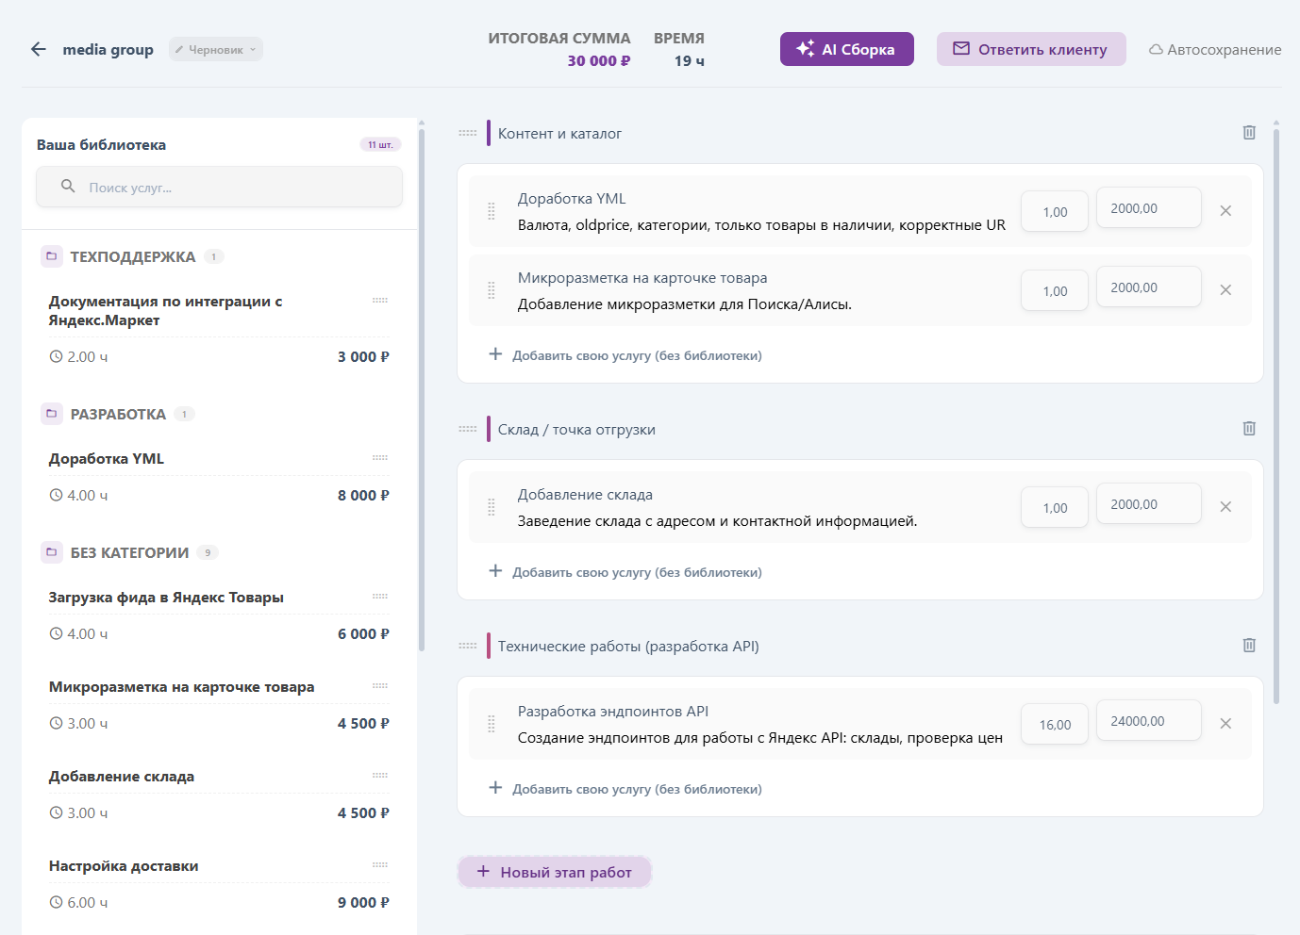Focus the Поиск услуг search field

coord(219,187)
